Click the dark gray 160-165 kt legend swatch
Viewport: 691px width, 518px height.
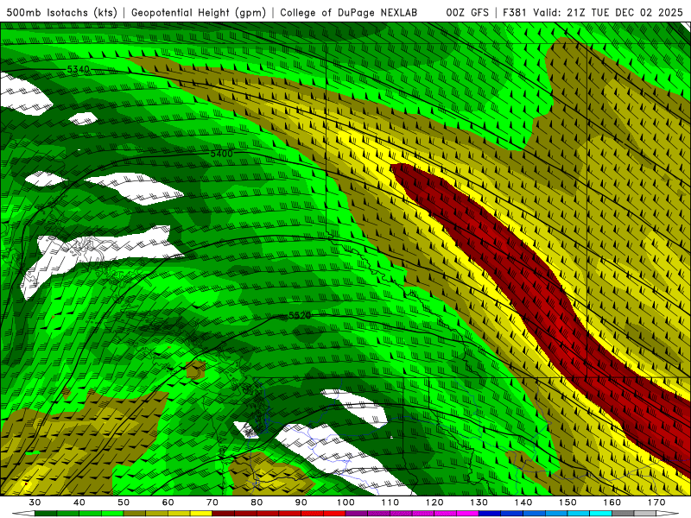[623, 514]
